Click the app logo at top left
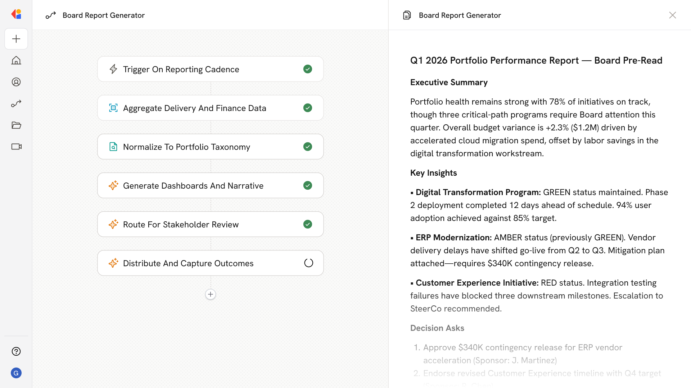The image size is (691, 388). (x=16, y=14)
